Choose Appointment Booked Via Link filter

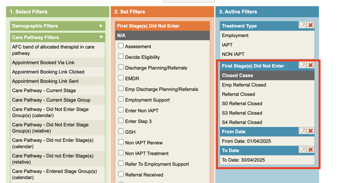point(43,63)
